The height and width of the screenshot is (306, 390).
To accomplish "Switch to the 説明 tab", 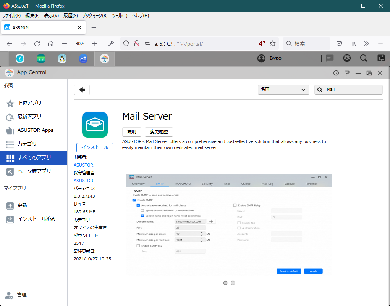I will (132, 132).
